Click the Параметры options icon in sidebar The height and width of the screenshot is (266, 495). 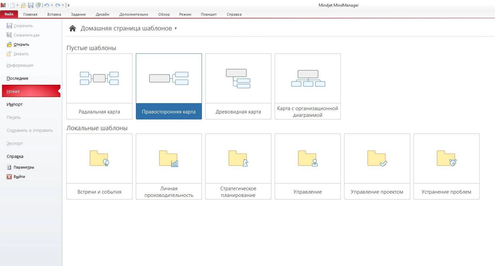[9, 167]
